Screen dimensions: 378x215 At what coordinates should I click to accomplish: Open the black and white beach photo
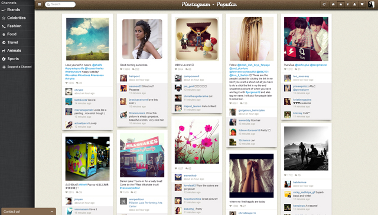point(306,148)
